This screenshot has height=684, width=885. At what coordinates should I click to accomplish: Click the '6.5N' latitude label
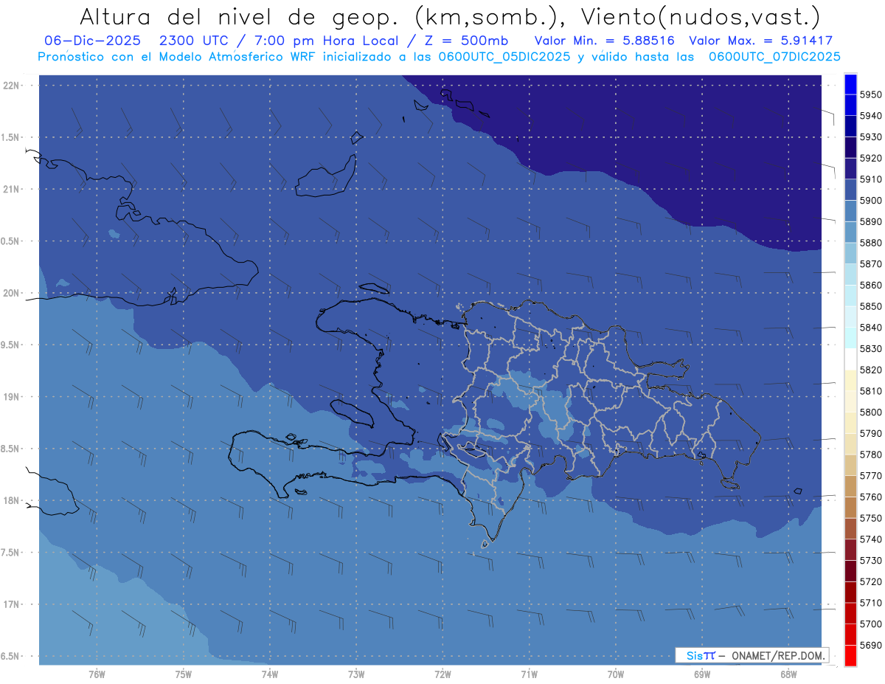coord(10,657)
